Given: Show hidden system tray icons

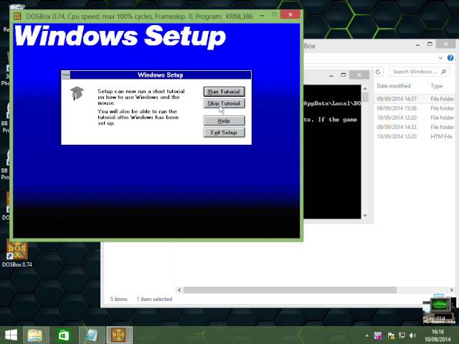Looking at the screenshot, I should click(x=366, y=335).
